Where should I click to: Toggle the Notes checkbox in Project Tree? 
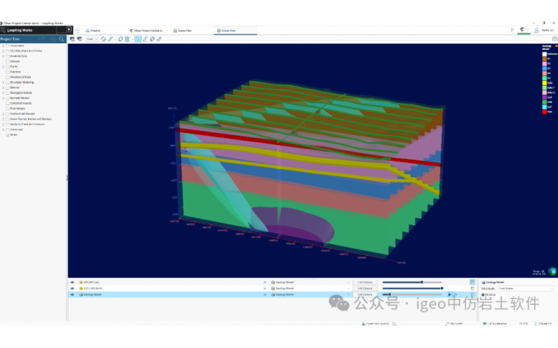pyautogui.click(x=8, y=135)
